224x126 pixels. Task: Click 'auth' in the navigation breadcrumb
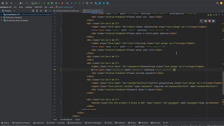[x=51, y=7]
